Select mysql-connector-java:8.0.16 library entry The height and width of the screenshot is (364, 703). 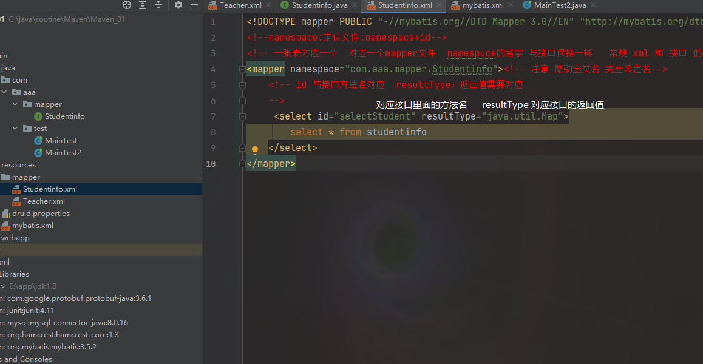pyautogui.click(x=64, y=322)
